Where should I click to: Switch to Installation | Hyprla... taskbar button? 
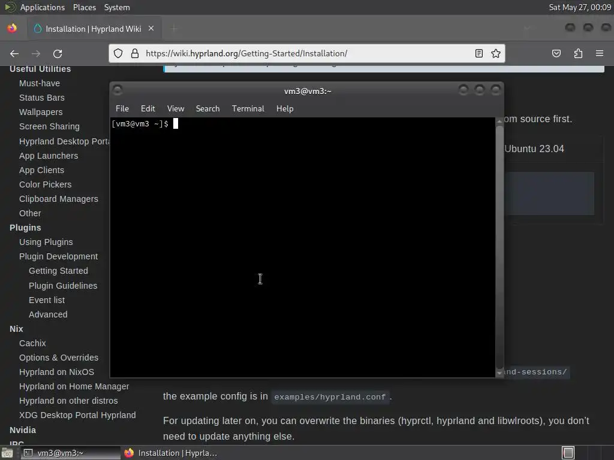[171, 453]
